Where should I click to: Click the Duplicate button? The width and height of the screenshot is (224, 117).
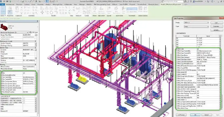point(217,27)
